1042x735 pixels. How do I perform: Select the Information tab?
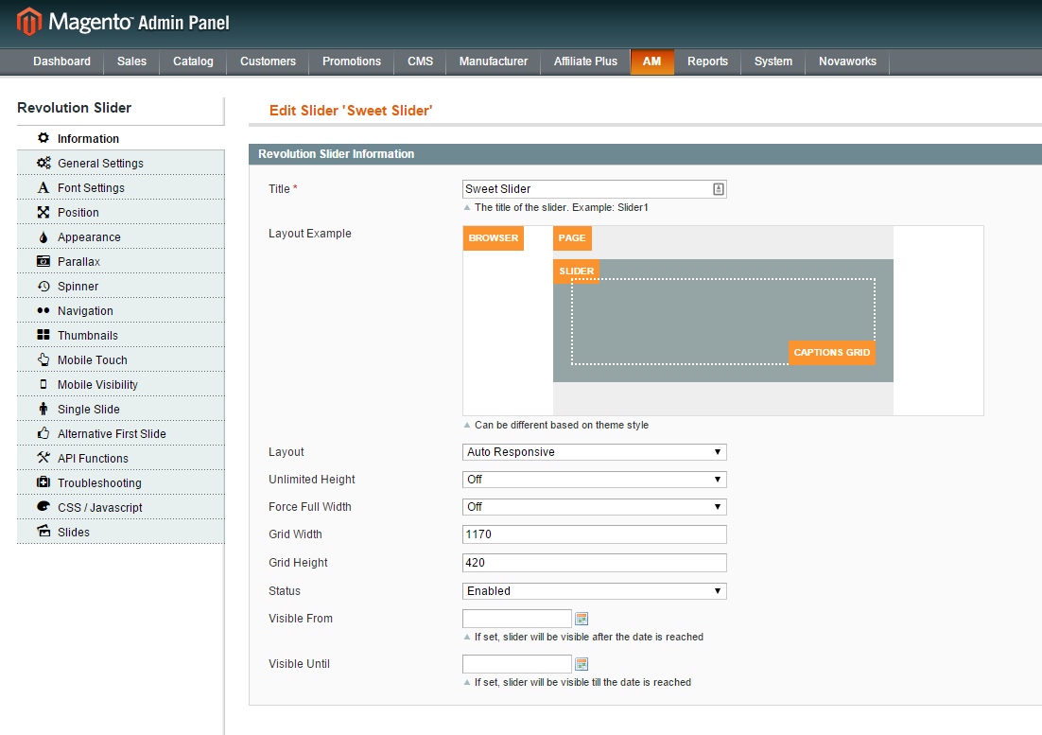120,138
